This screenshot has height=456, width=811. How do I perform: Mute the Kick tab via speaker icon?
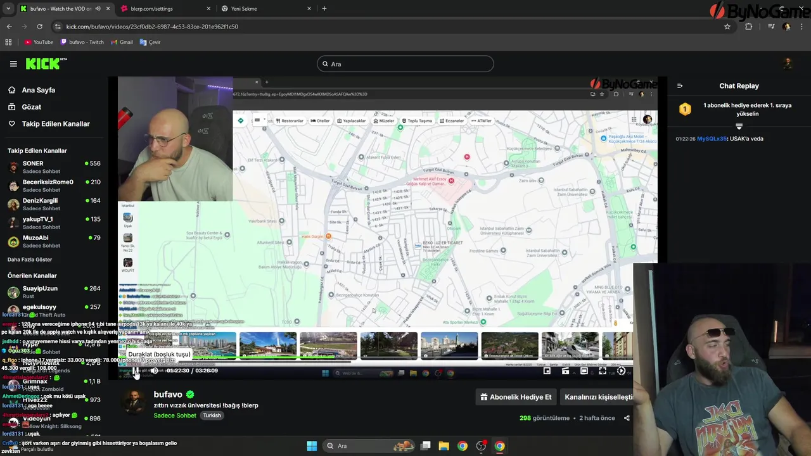coord(98,9)
